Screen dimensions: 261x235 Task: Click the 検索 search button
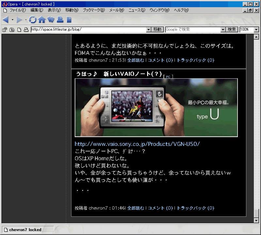pyautogui.click(x=232, y=30)
